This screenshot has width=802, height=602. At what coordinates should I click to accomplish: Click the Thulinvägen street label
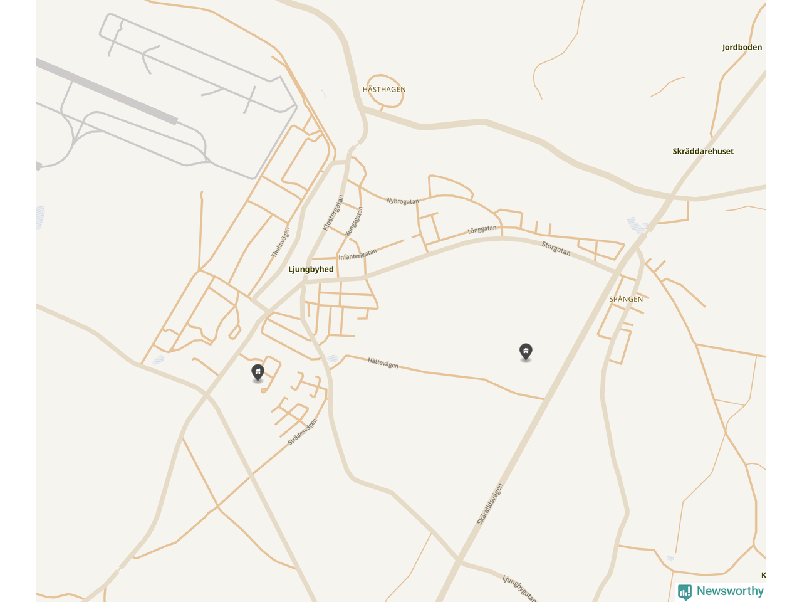[x=281, y=242]
